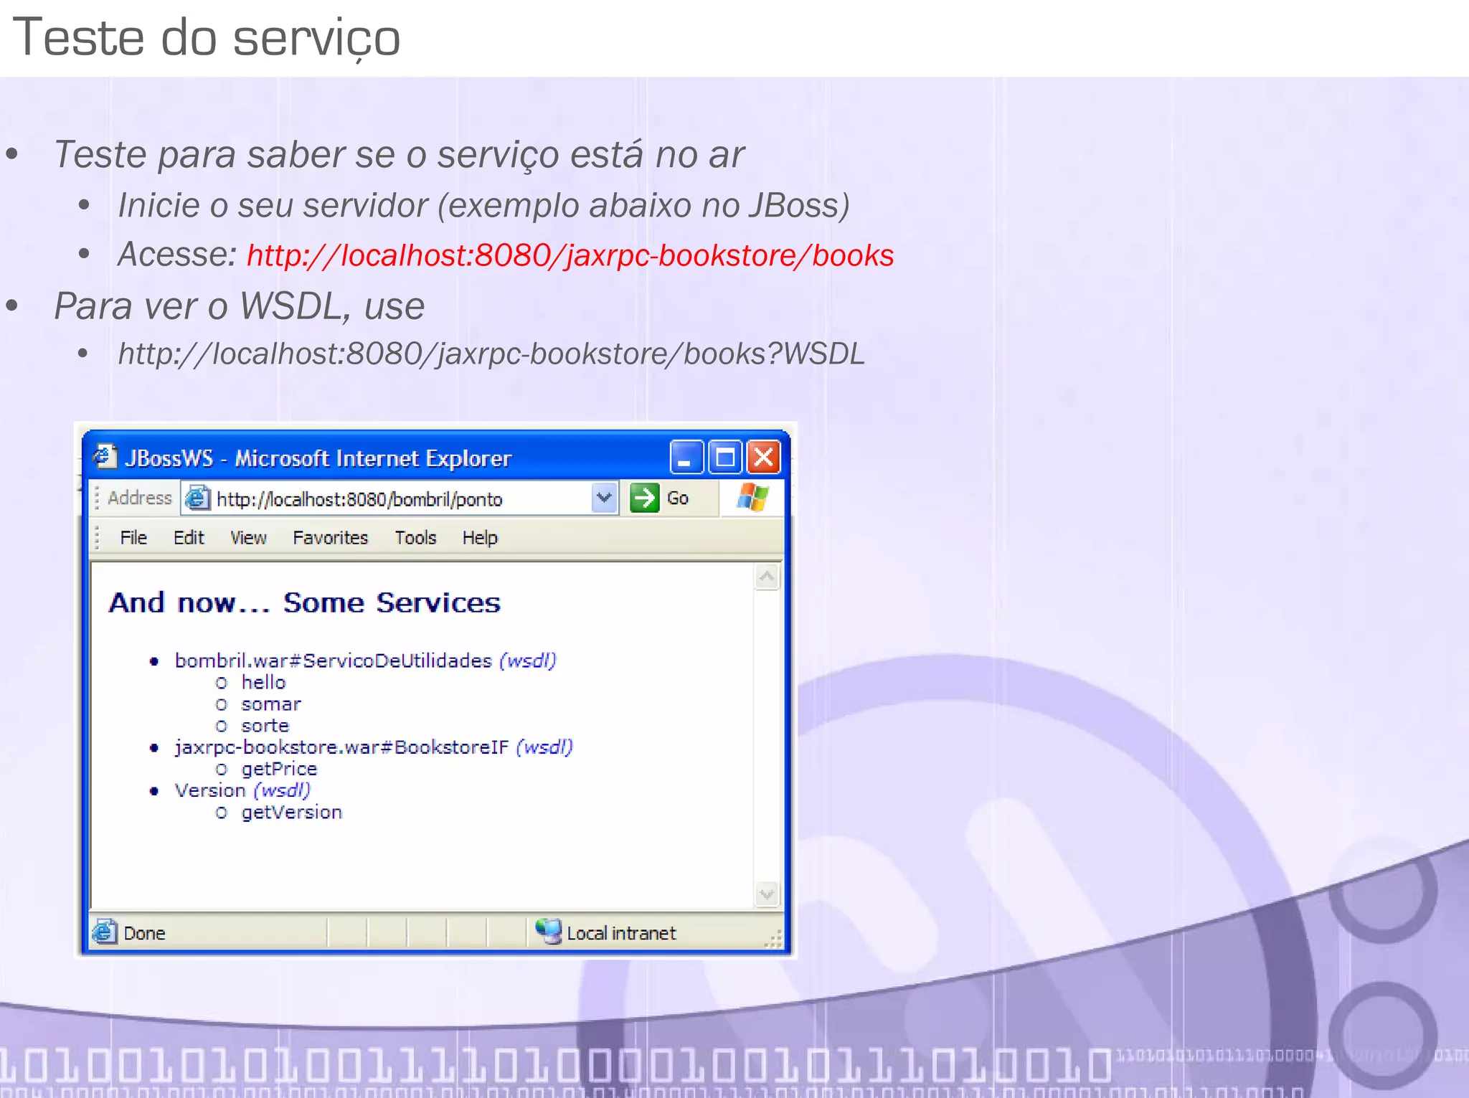Click the somar operation
Image resolution: width=1469 pixels, height=1098 pixels.
point(271,704)
